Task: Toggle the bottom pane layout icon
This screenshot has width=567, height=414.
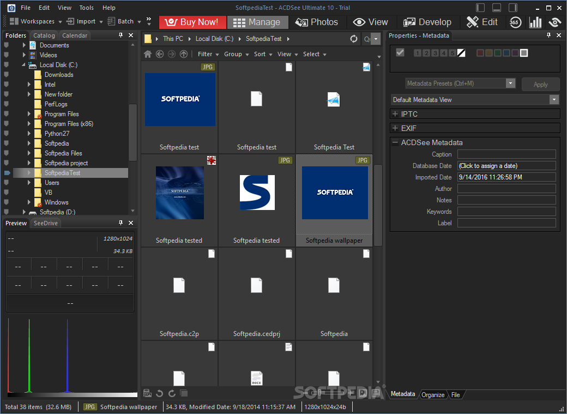Action: coord(497,8)
